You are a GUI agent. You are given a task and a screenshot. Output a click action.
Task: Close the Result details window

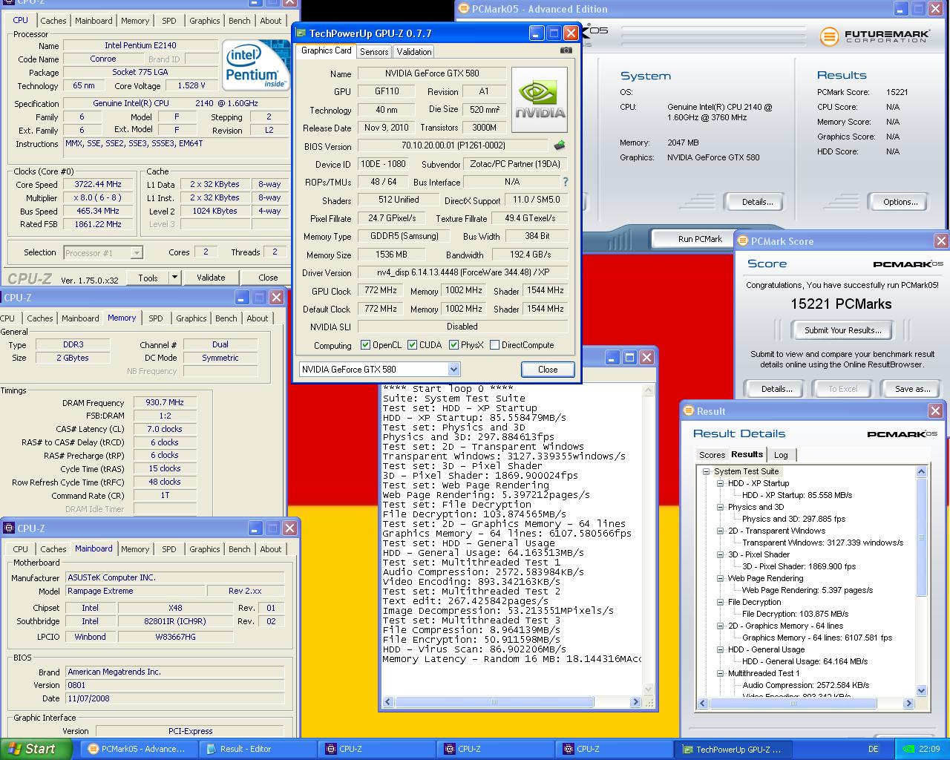click(935, 411)
